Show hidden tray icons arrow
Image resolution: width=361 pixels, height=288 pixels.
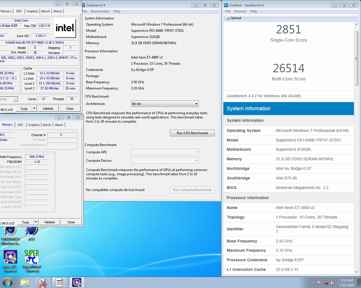click(x=312, y=283)
